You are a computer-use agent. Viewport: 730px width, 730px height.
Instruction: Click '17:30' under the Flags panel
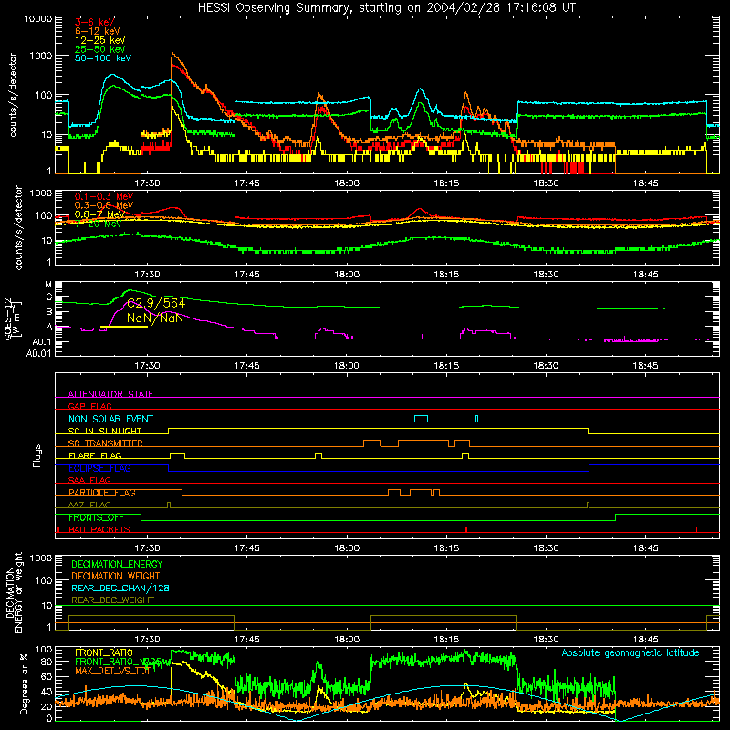pos(147,548)
